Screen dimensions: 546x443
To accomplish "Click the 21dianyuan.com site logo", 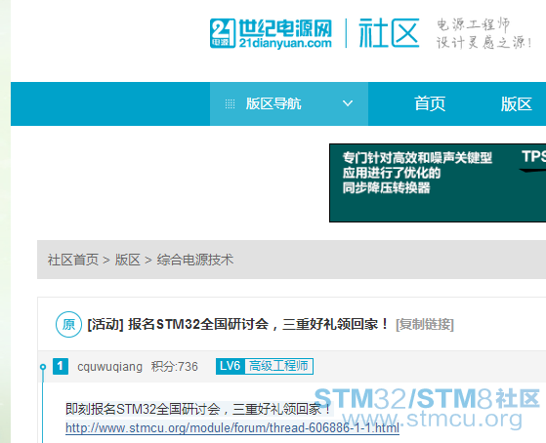I will click(271, 33).
